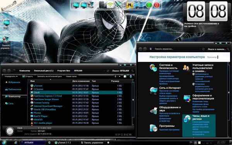
Task: Open the green Wi-Fi dock icon
Action: point(110,5)
